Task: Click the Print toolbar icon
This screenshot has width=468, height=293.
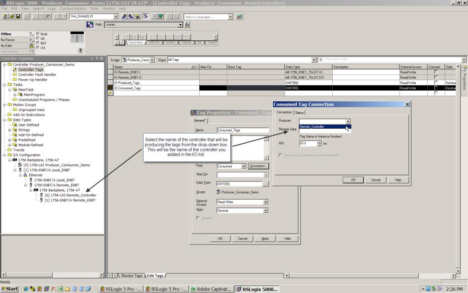Action: click(x=27, y=16)
